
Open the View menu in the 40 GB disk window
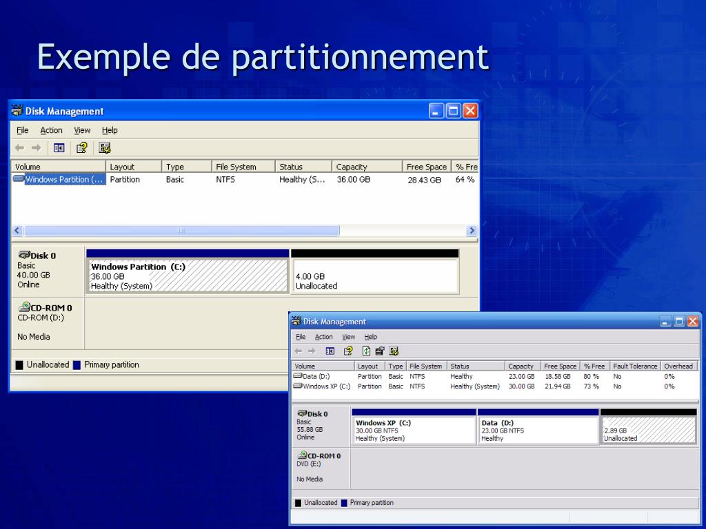pyautogui.click(x=83, y=130)
